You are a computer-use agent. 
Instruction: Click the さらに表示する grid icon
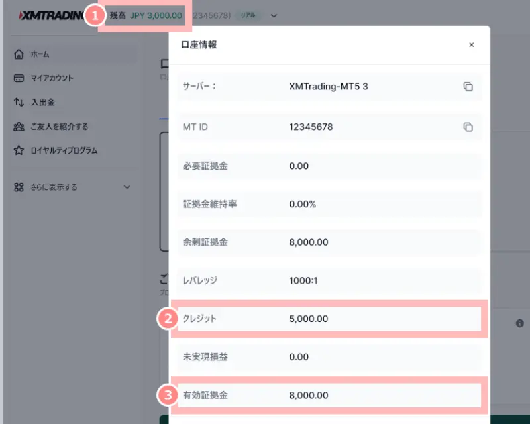[19, 187]
